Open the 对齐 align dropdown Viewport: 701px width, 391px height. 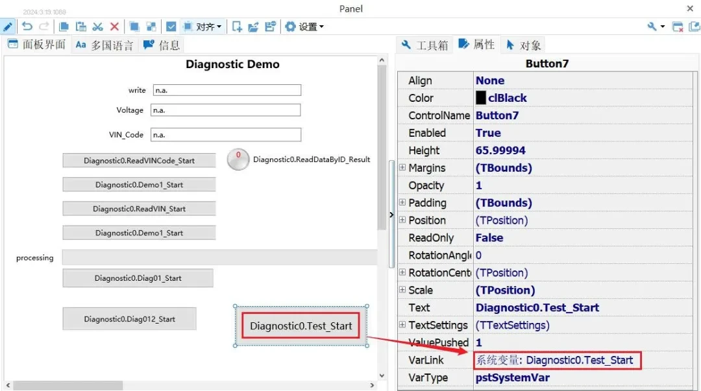(x=203, y=27)
